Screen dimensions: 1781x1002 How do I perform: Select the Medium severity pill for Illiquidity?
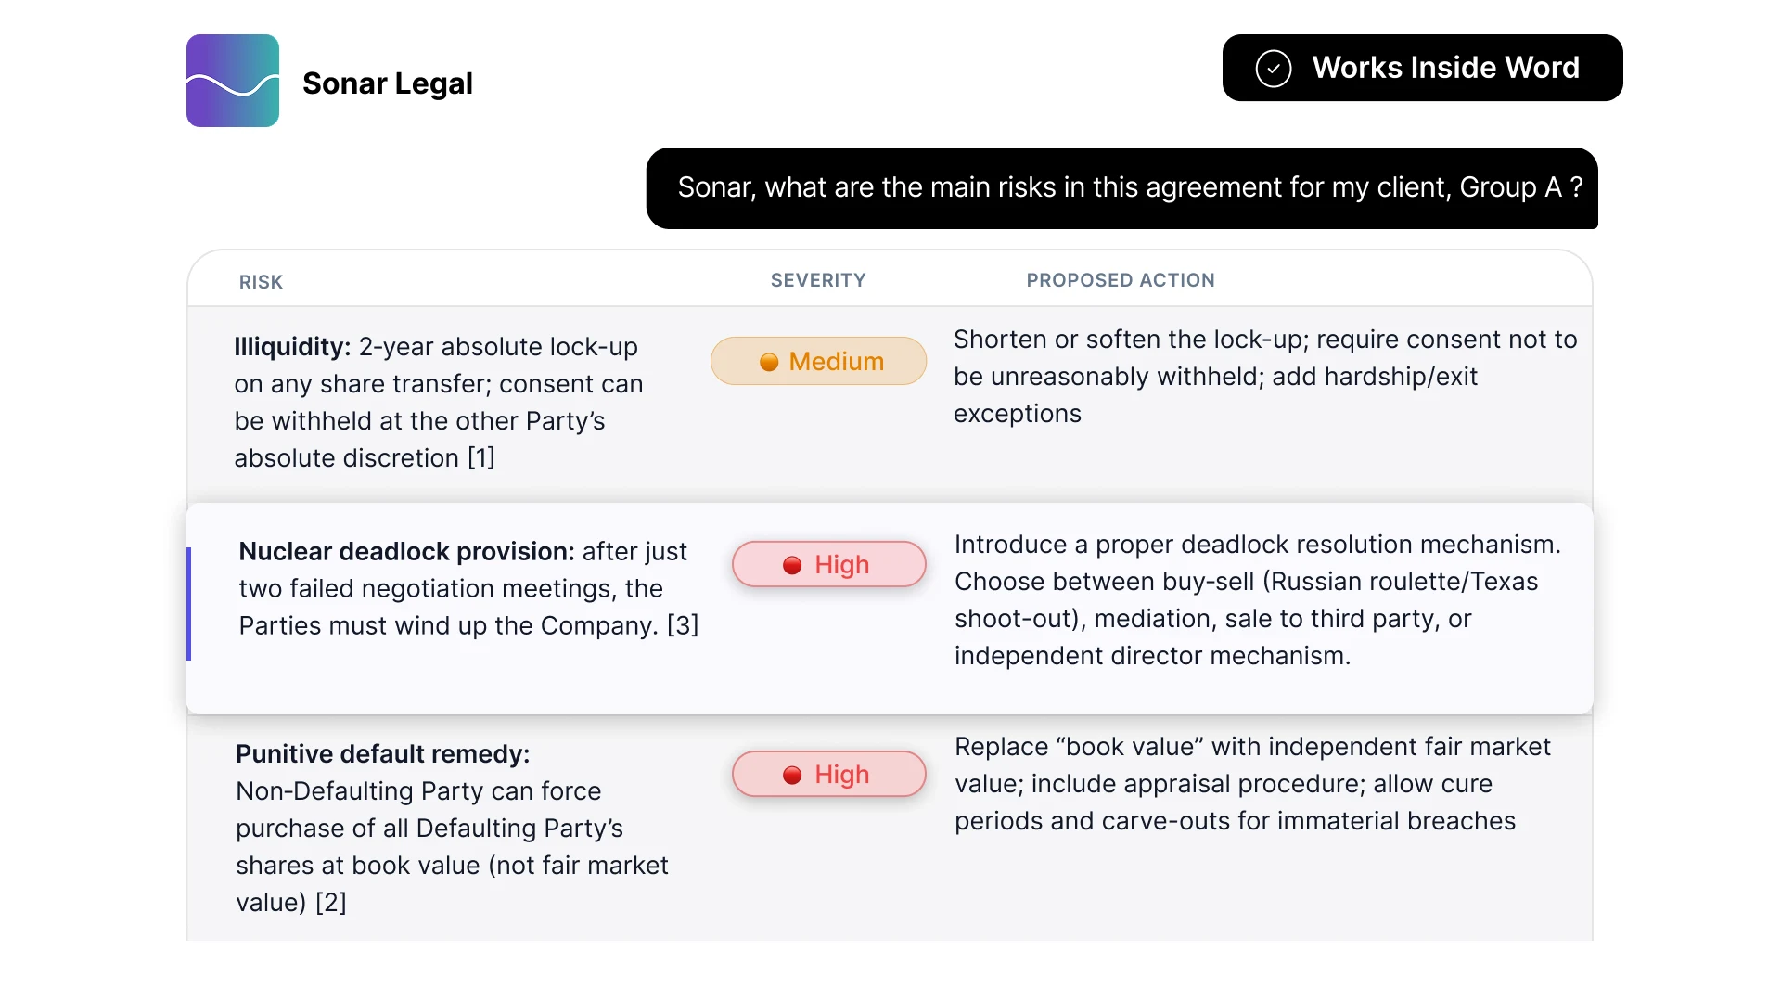coord(818,361)
